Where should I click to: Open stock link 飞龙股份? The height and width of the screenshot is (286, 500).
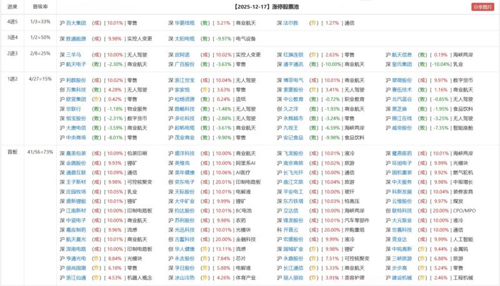pos(293,153)
